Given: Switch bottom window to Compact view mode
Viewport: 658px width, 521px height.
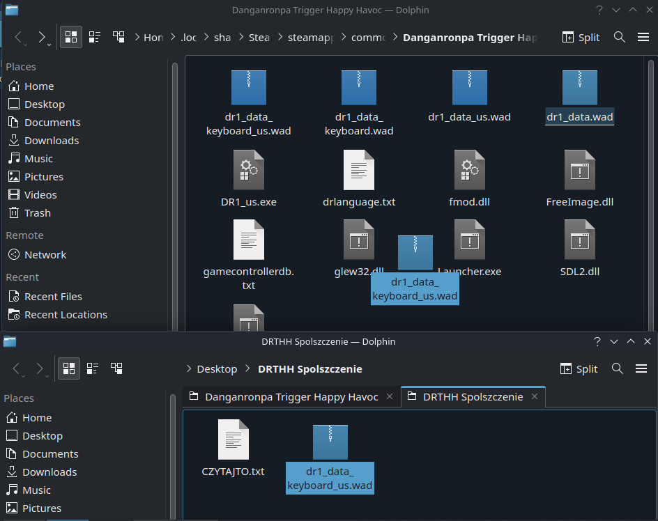Looking at the screenshot, I should coord(92,368).
